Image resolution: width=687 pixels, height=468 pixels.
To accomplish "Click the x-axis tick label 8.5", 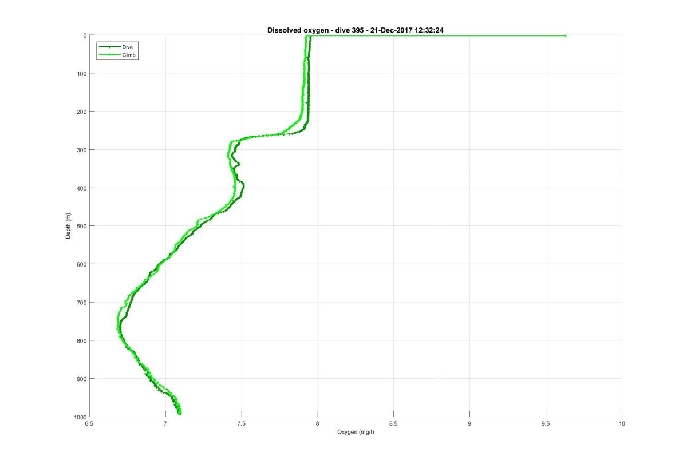I will [x=393, y=423].
